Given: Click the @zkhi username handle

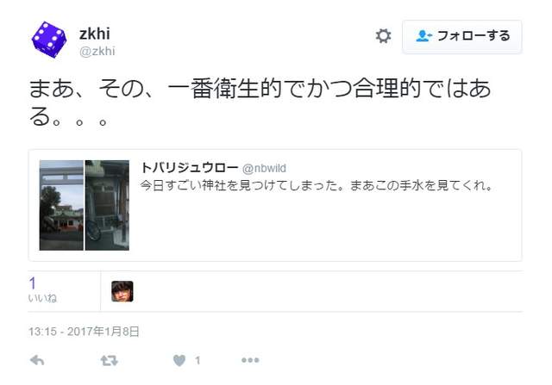Looking at the screenshot, I should pos(97,52).
